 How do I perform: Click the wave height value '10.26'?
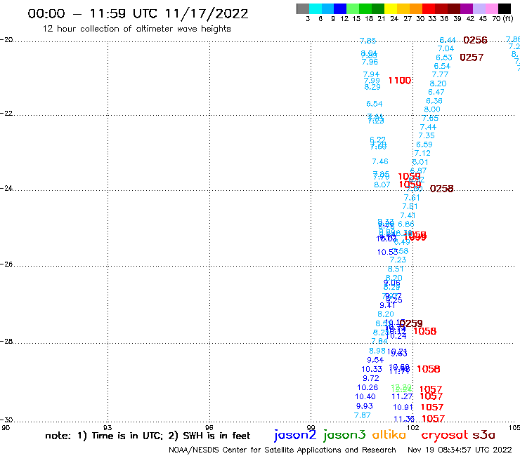tap(368, 387)
